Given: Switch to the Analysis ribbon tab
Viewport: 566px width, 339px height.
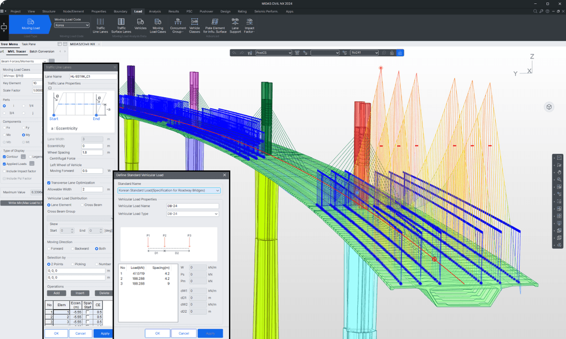Looking at the screenshot, I should (155, 12).
